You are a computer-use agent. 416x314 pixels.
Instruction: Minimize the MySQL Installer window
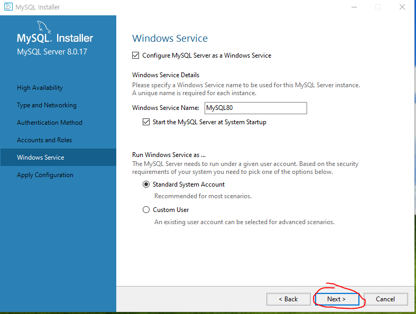(353, 7)
